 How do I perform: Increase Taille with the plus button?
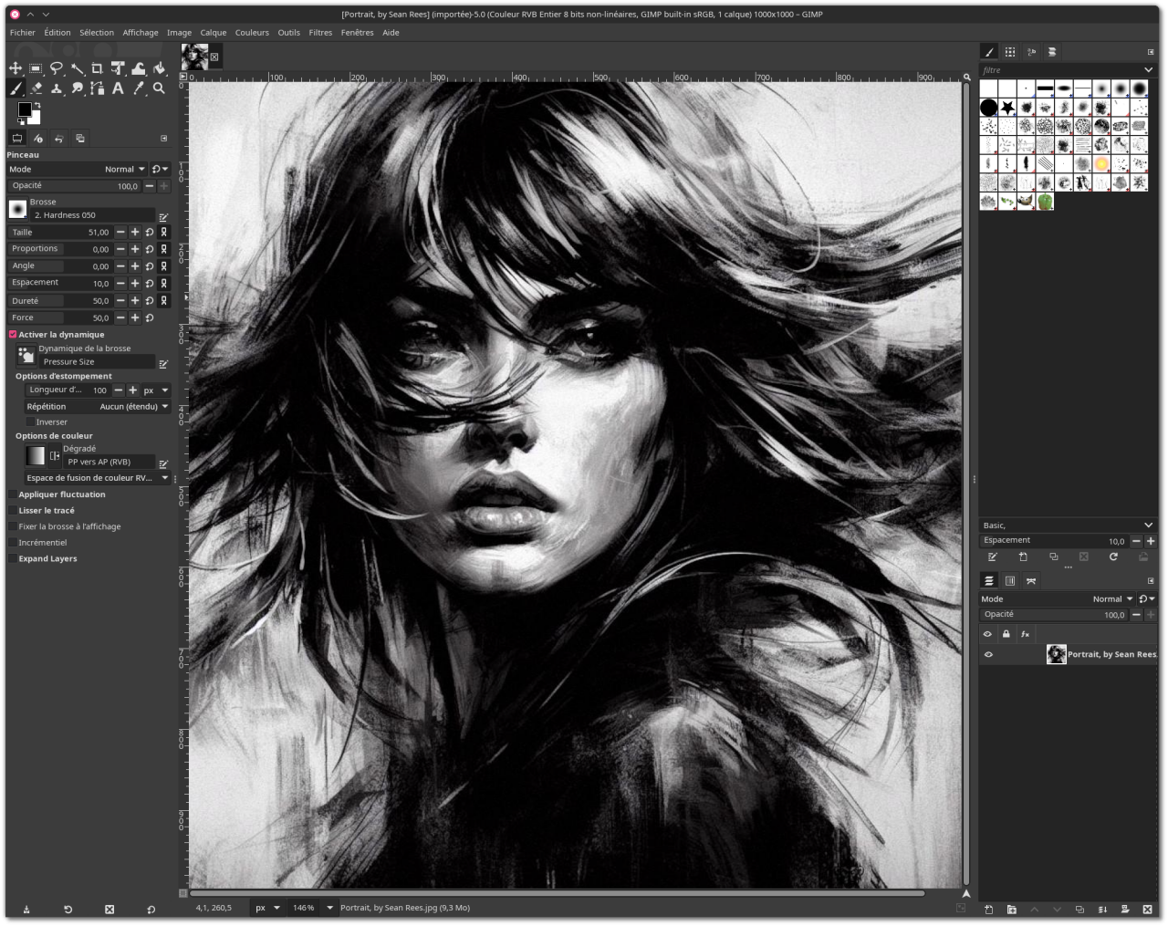[135, 233]
